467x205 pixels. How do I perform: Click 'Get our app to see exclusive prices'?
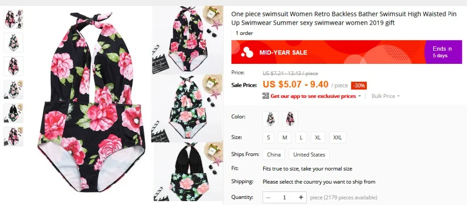tap(313, 96)
